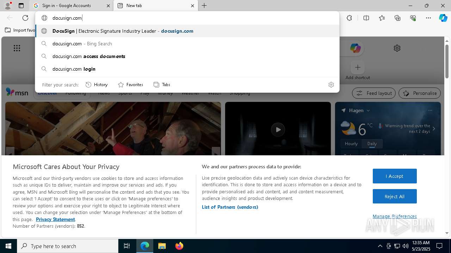Select the Daily weather tab
Viewport: 451px width, 253px height.
[x=372, y=144]
